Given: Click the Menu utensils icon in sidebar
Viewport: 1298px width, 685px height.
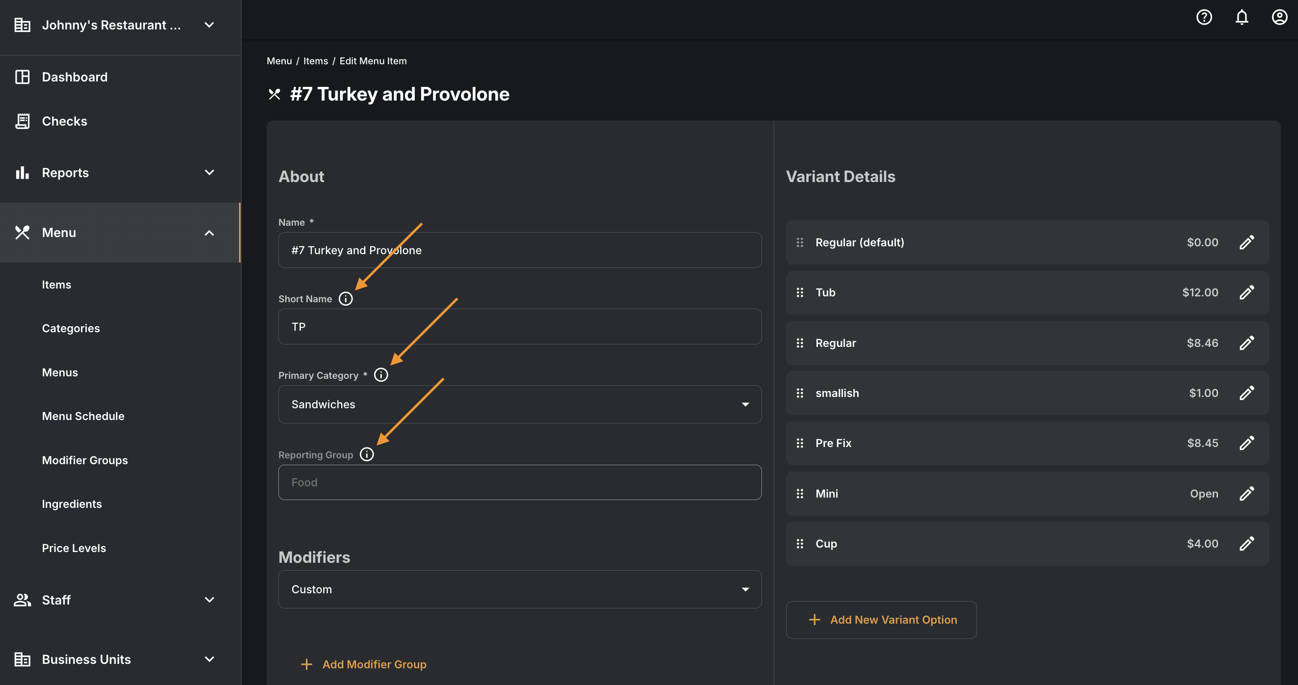Looking at the screenshot, I should (x=22, y=233).
